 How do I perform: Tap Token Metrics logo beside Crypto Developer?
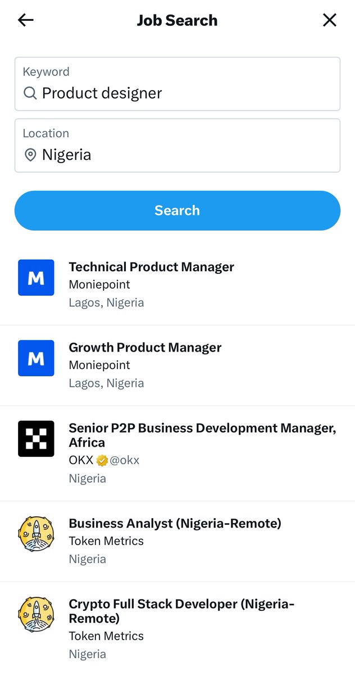(36, 615)
